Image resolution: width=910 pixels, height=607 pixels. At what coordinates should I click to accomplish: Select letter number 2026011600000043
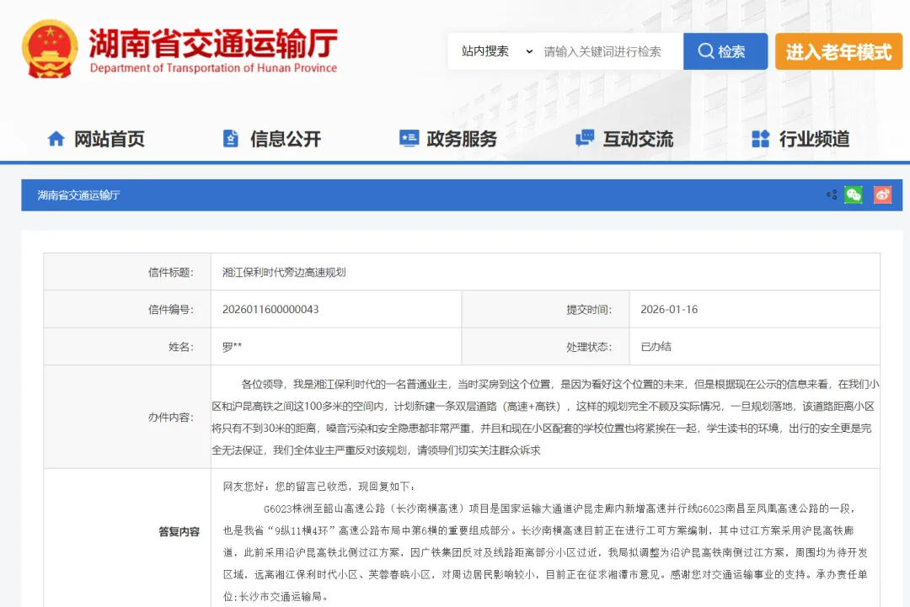[270, 310]
